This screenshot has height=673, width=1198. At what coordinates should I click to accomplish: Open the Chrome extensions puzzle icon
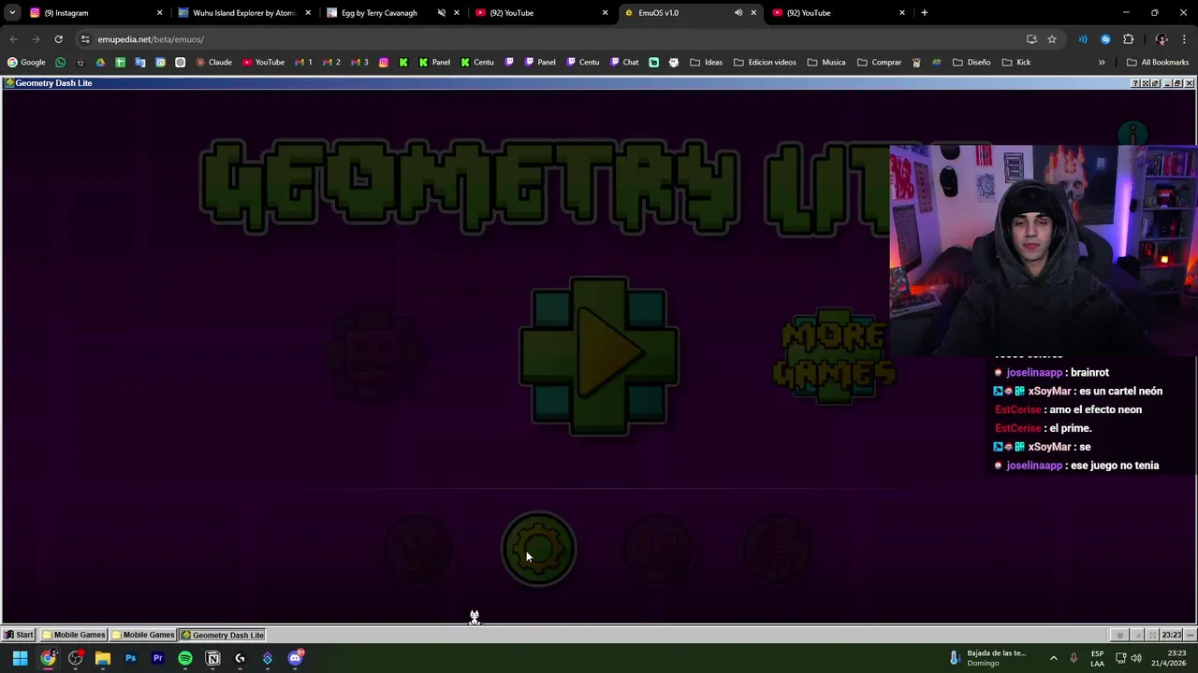coord(1128,39)
